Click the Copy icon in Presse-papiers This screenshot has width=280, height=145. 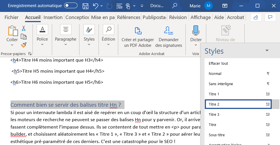[24, 37]
